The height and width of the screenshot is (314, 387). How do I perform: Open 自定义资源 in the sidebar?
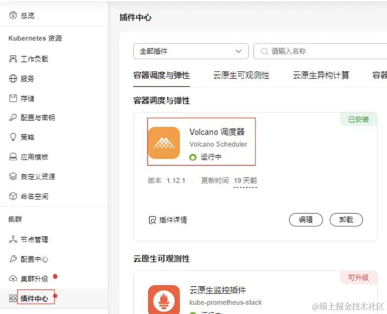click(x=38, y=177)
